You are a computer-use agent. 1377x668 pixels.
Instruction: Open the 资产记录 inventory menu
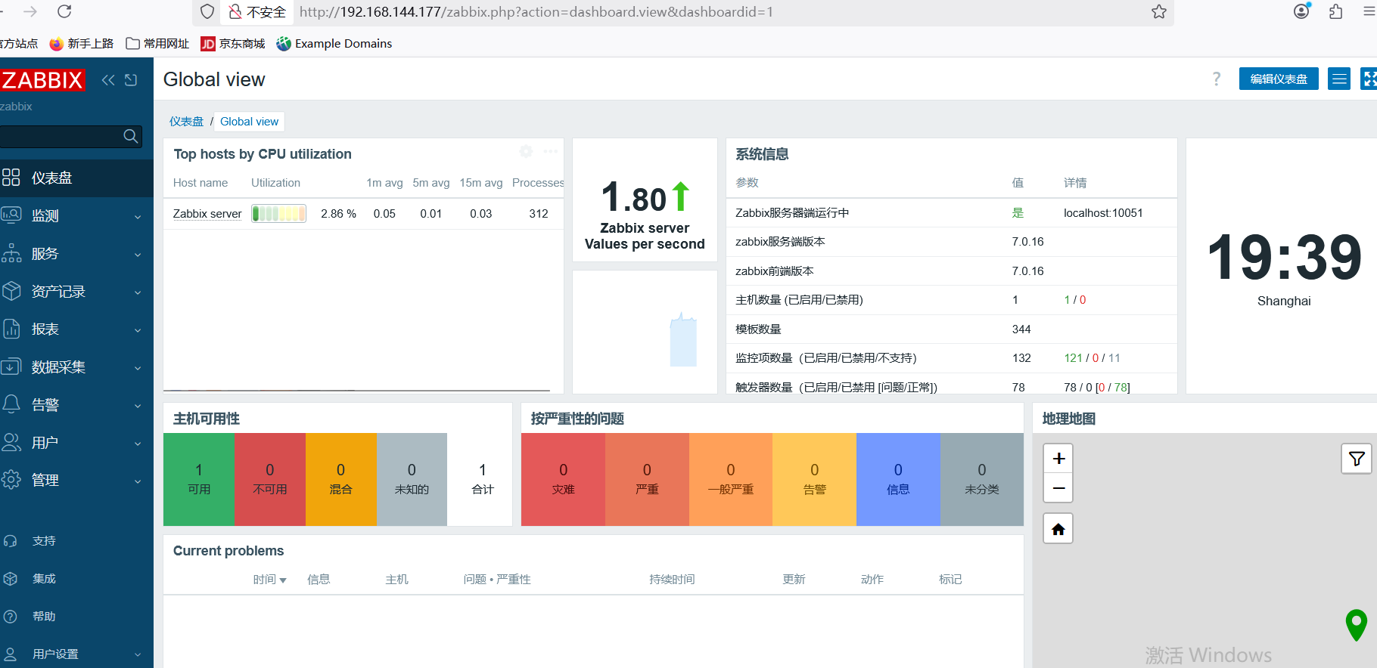pyautogui.click(x=76, y=291)
